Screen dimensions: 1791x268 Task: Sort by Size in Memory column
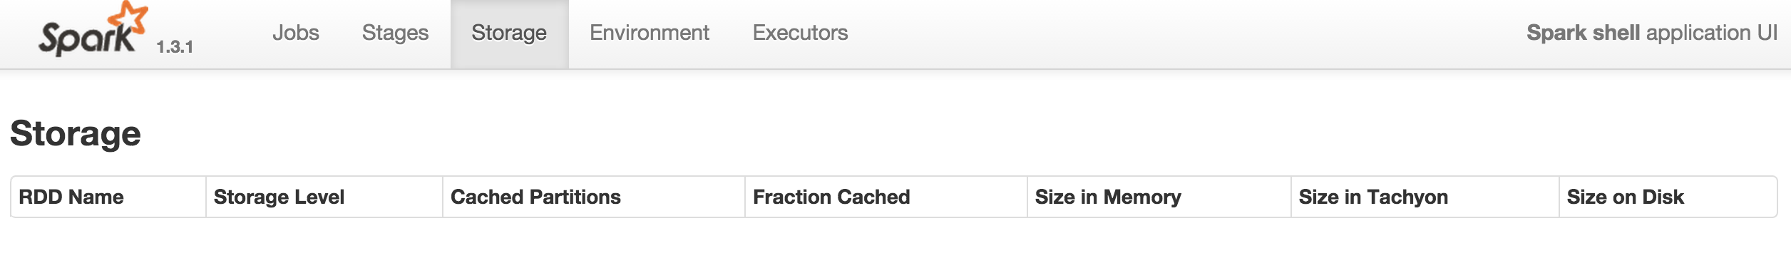pyautogui.click(x=1108, y=197)
